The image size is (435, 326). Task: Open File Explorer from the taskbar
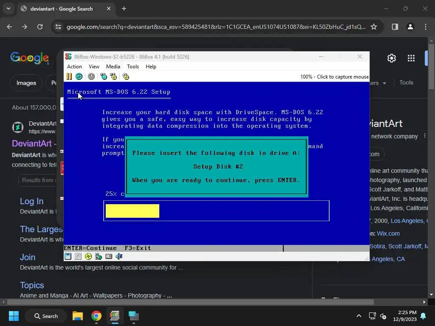[78, 316]
